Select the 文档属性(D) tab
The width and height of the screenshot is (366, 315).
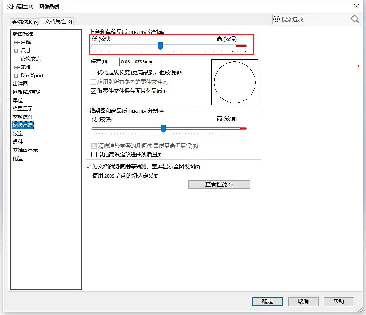(x=58, y=22)
